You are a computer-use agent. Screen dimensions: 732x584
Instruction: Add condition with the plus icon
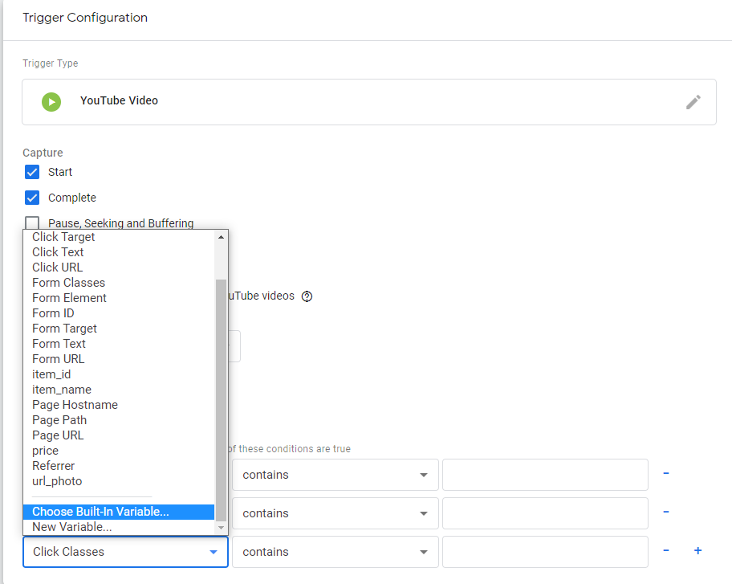point(698,550)
